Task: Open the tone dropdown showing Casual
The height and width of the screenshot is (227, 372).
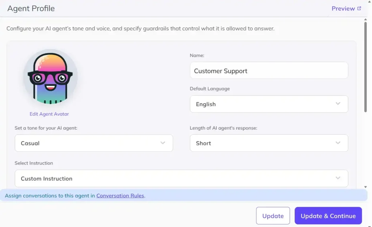Action: [94, 143]
